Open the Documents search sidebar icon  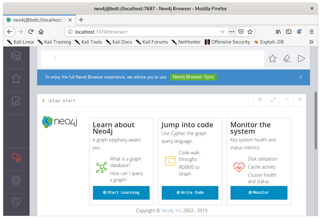tap(16, 101)
